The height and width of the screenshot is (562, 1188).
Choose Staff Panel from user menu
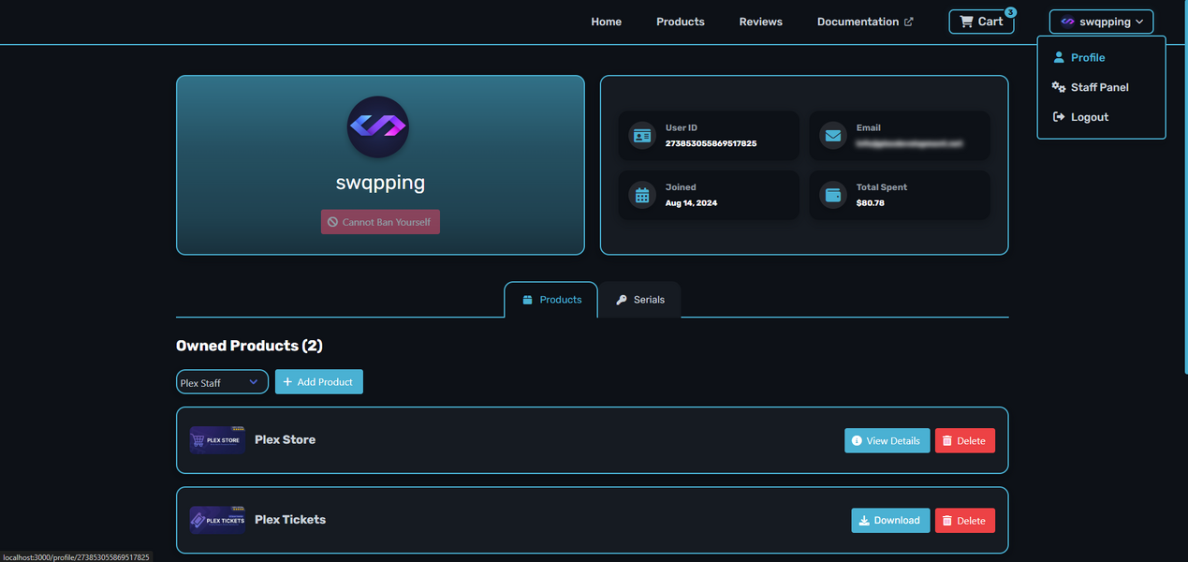click(1099, 87)
